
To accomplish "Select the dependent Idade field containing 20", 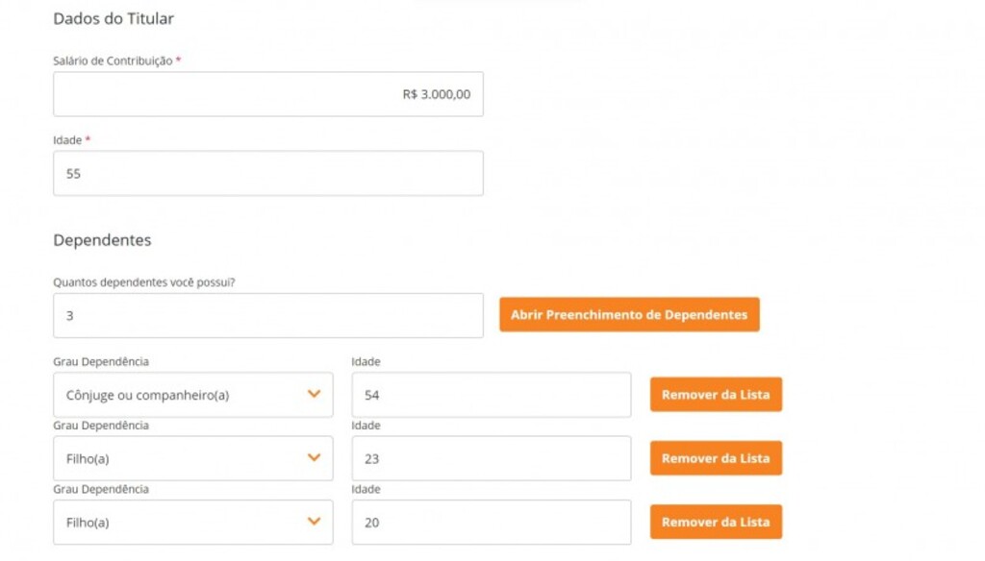I will coord(491,523).
